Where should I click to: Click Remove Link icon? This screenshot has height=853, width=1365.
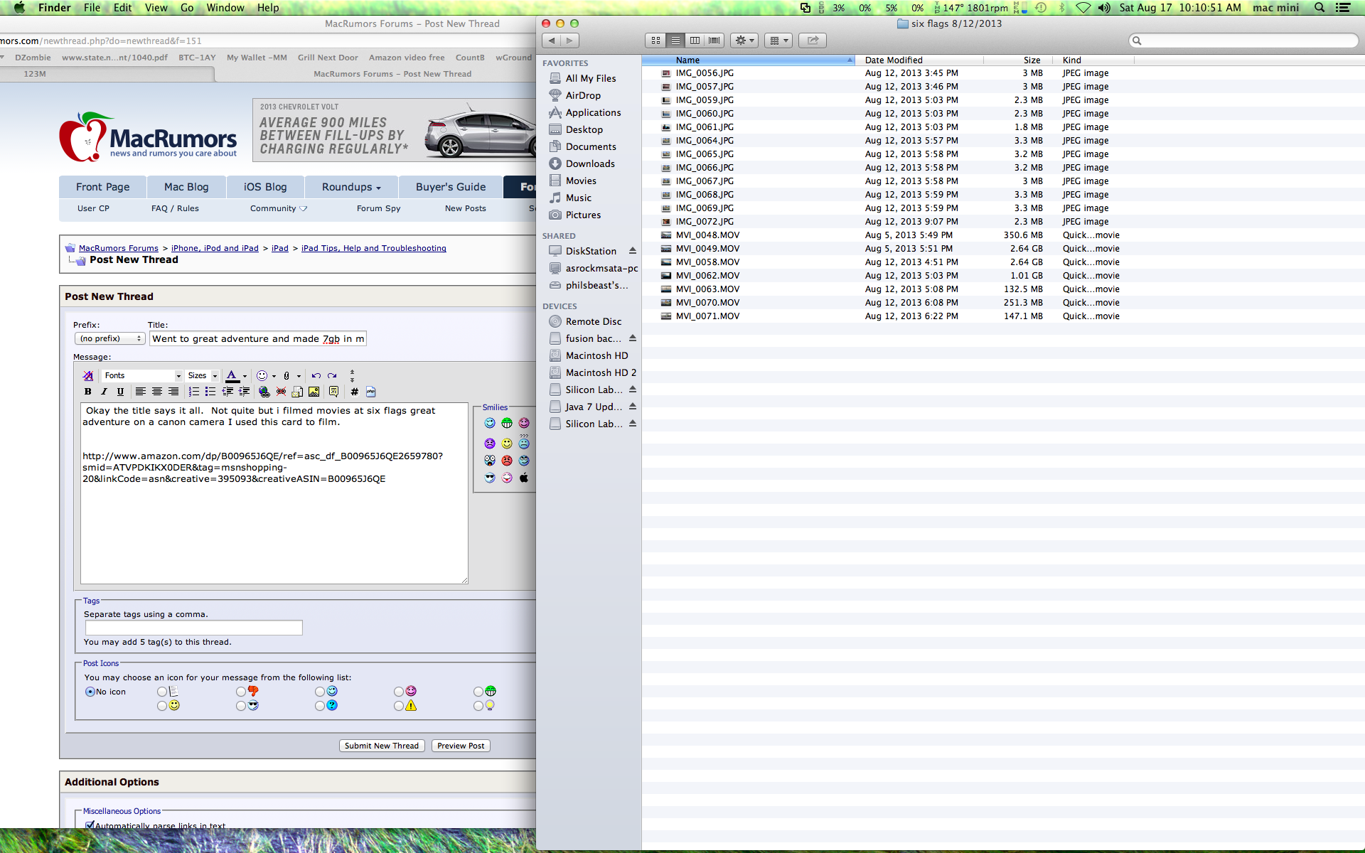[x=281, y=392]
